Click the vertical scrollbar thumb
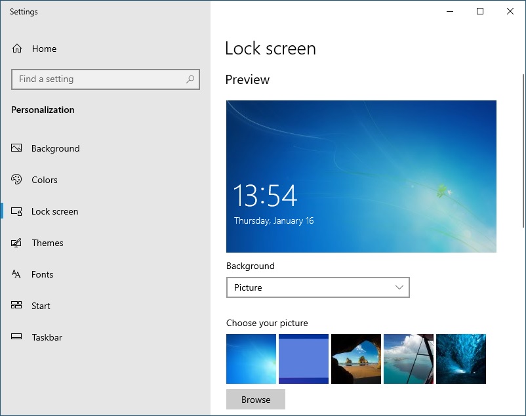Image resolution: width=526 pixels, height=416 pixels. point(523,151)
